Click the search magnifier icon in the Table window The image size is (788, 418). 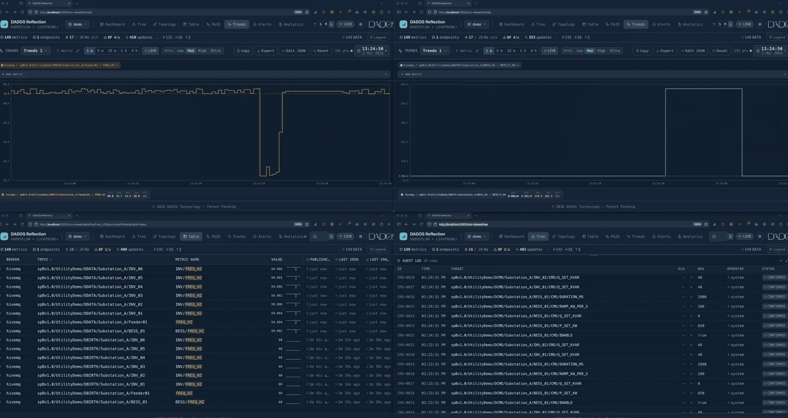[315, 236]
